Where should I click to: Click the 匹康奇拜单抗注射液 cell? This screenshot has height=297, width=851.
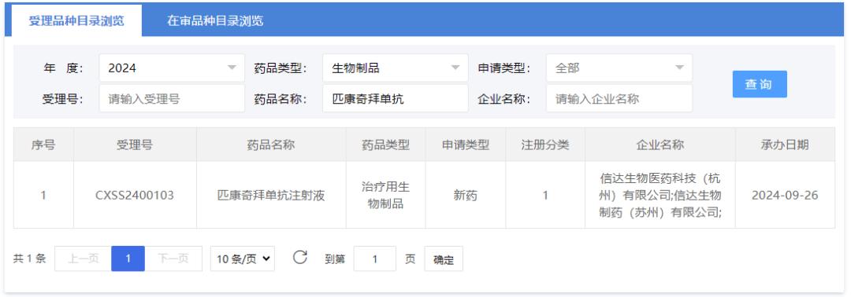click(271, 196)
